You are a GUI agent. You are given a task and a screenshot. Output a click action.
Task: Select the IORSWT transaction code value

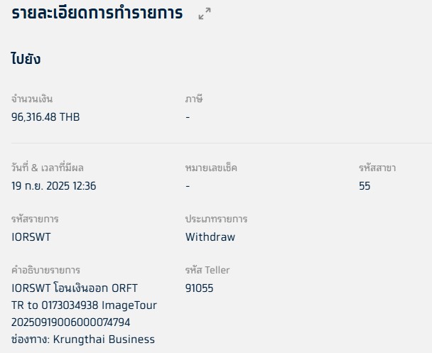point(31,237)
